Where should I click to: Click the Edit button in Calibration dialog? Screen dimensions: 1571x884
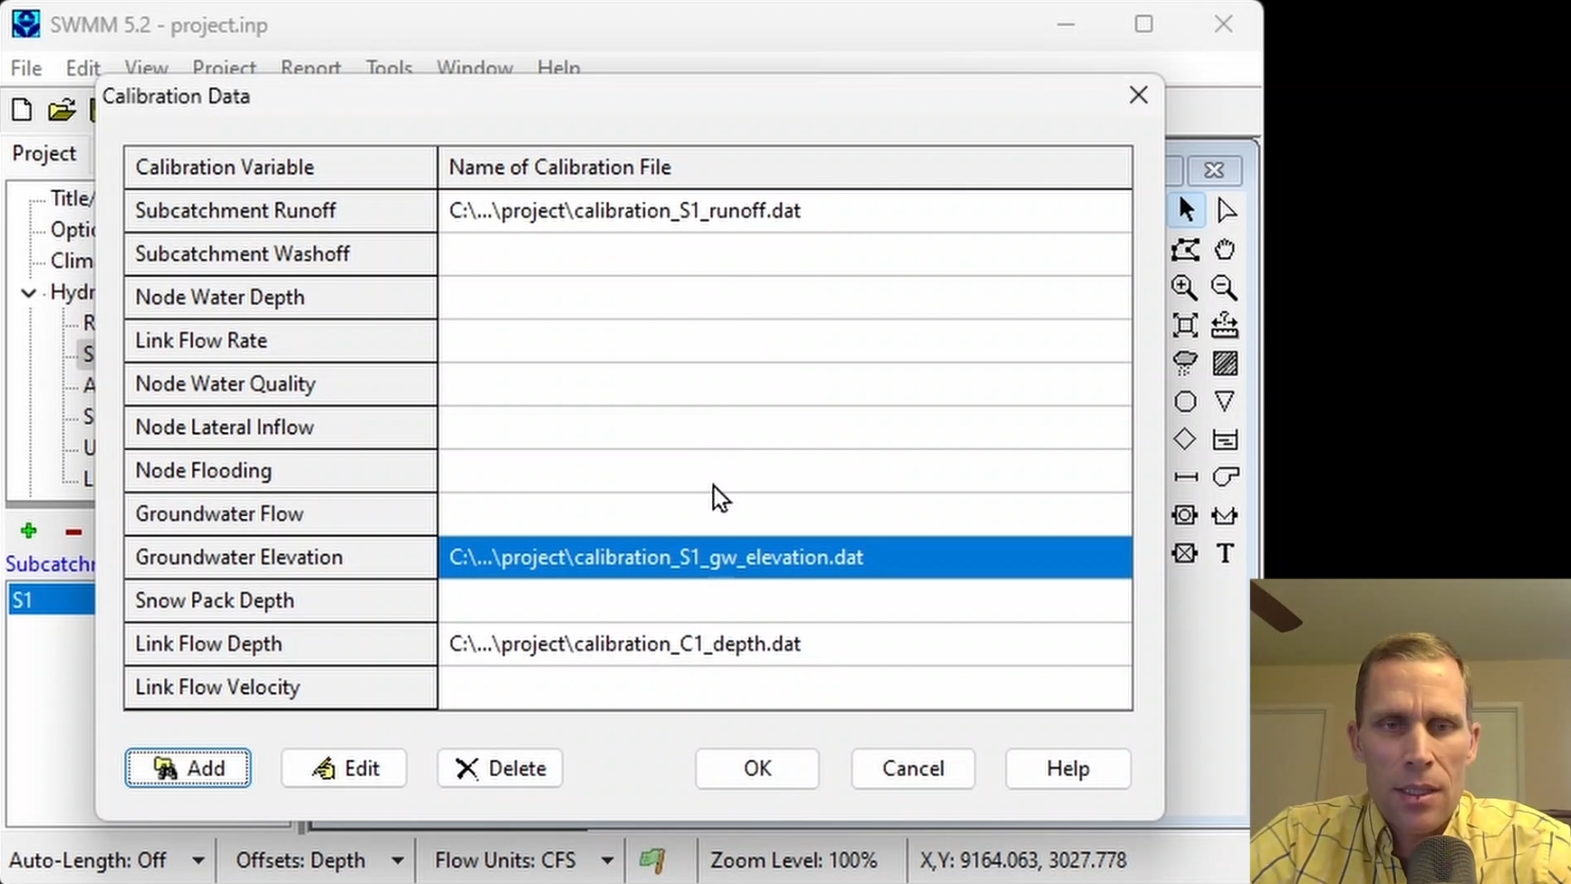[x=344, y=768]
